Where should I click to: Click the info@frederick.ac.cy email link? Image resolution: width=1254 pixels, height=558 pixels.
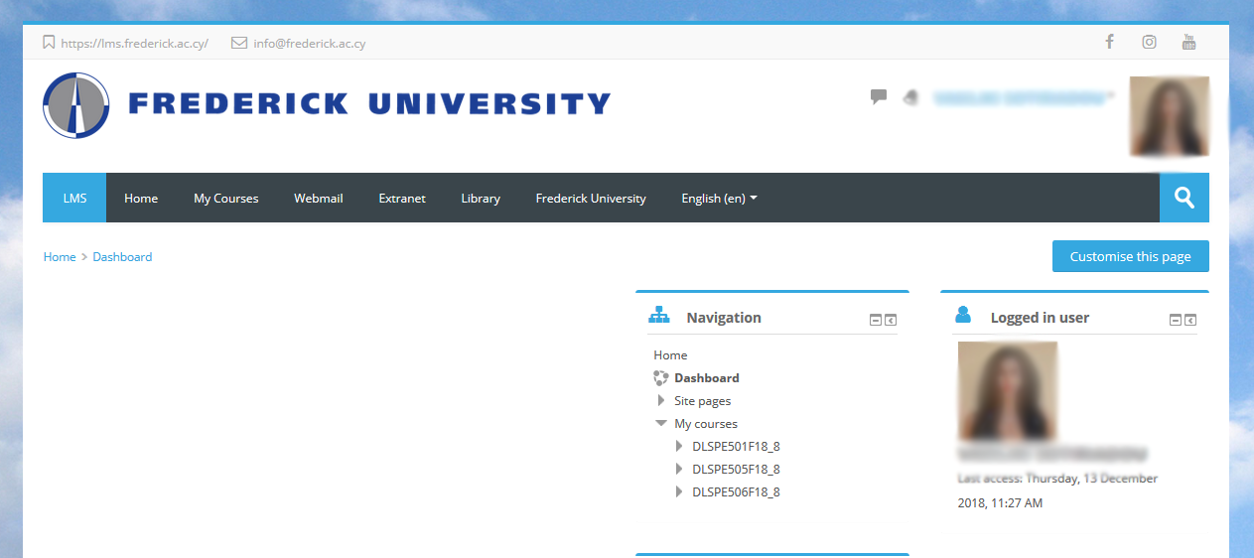[x=310, y=43]
